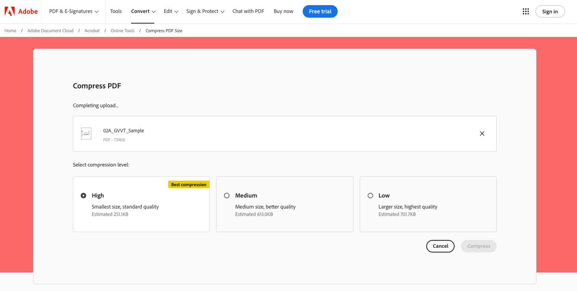Viewport: 577px width, 291px height.
Task: Open the apps grid icon
Action: click(x=525, y=11)
